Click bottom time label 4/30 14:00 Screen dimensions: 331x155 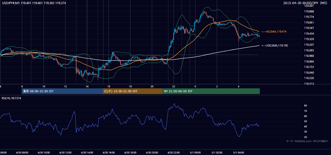click(x=87, y=153)
